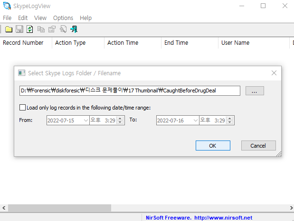
Task: Click the scroll left arrow of horizontal scrollbar
Action: pos(4,208)
